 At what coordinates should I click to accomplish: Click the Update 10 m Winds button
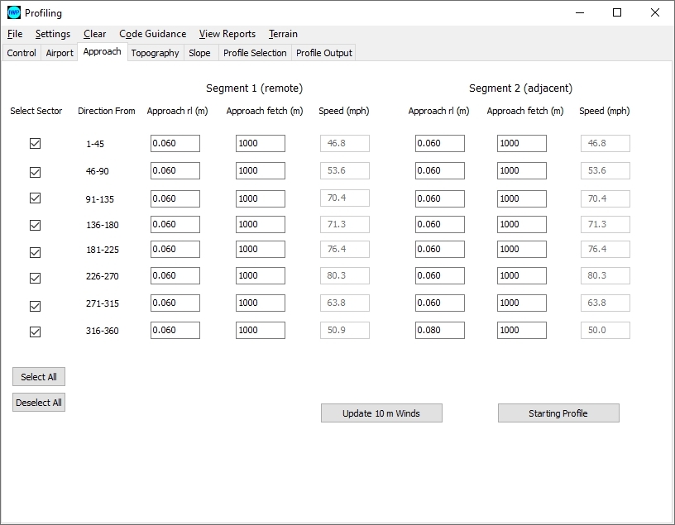(x=381, y=413)
